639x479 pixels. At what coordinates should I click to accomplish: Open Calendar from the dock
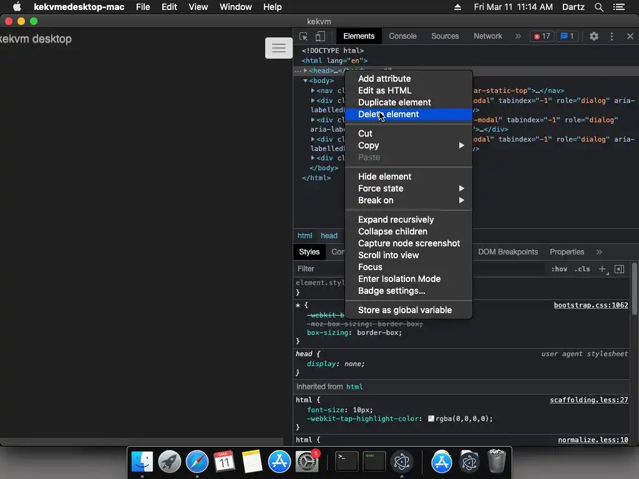point(224,462)
